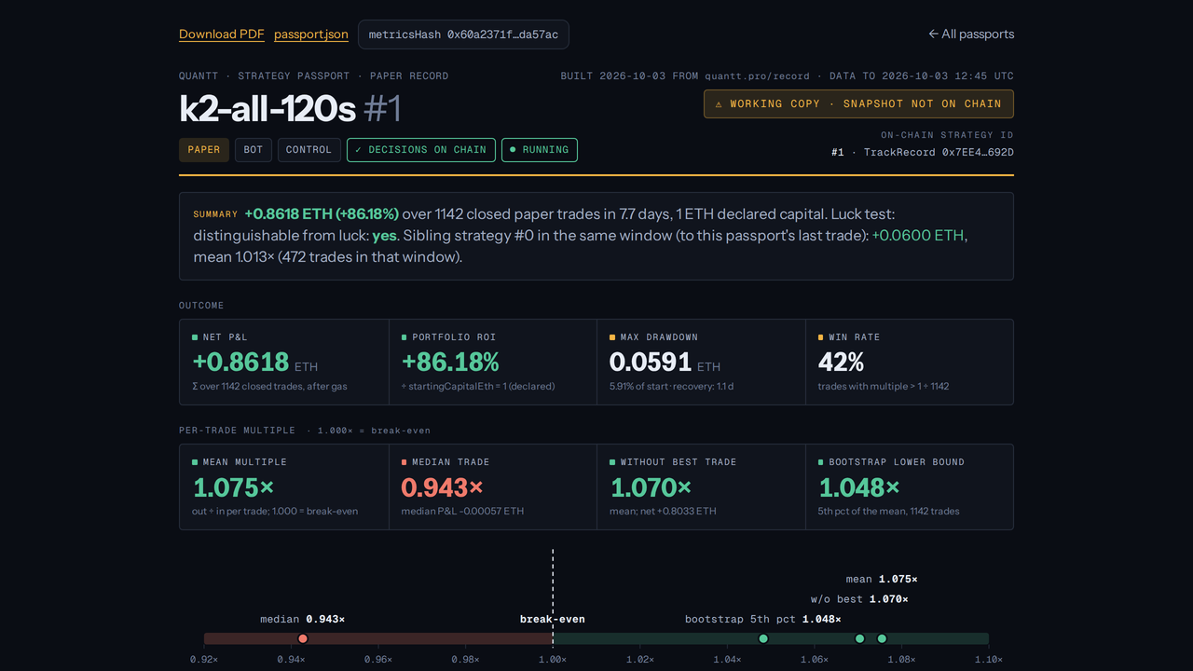Click the PAPER tag badge
Viewport: 1193px width, 671px height.
[x=204, y=150]
